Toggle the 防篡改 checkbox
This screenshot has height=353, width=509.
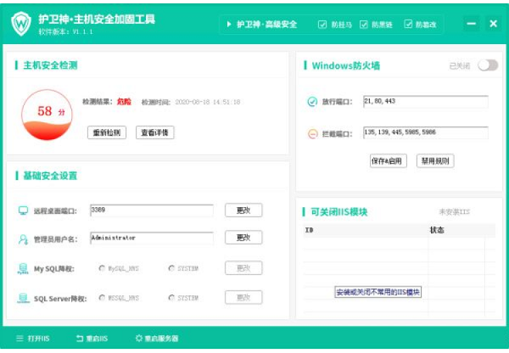click(x=408, y=24)
